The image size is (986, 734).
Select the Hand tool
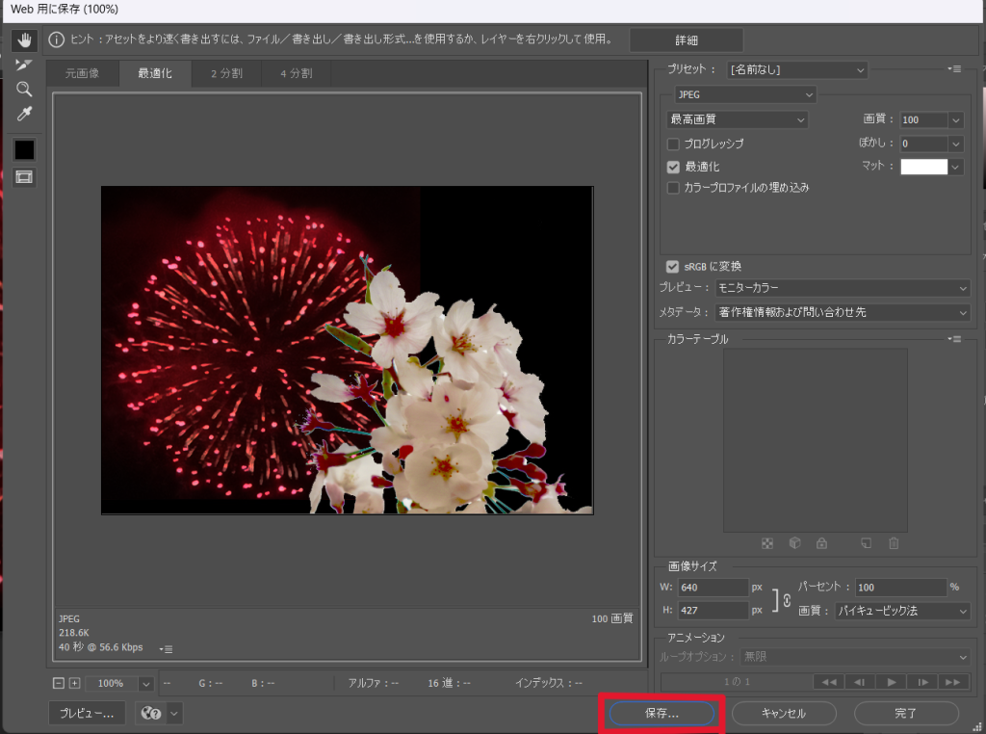click(x=24, y=40)
